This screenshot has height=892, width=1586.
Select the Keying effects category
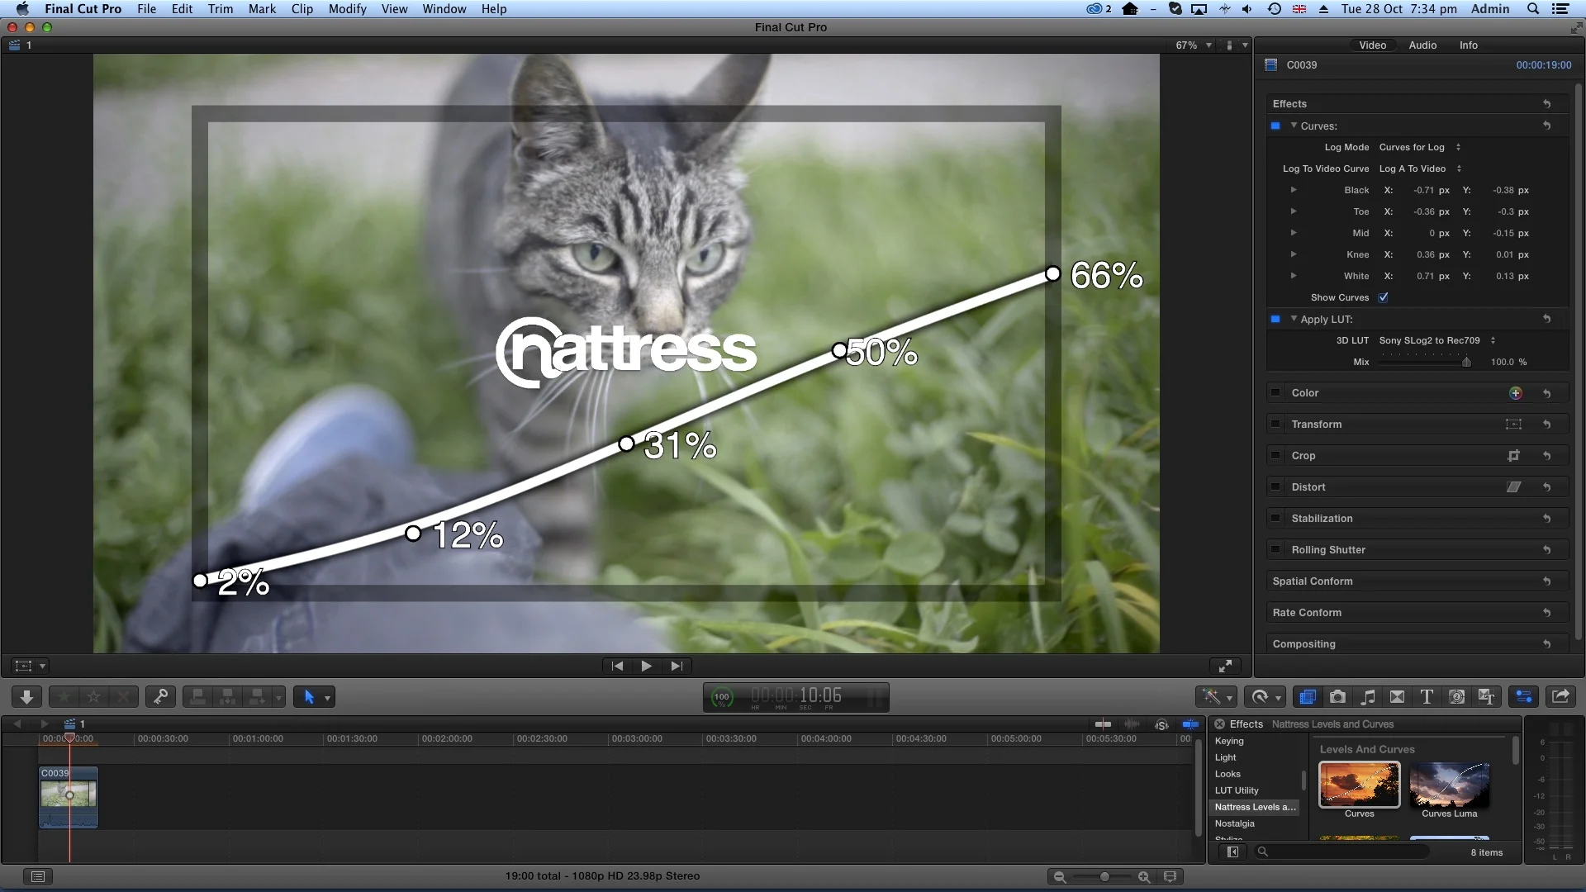[1229, 741]
